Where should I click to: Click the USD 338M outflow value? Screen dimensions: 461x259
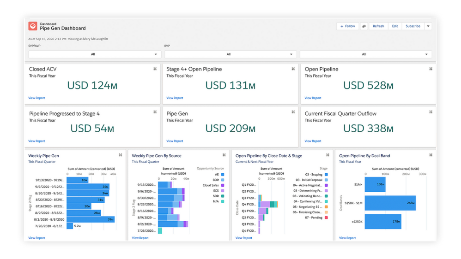tap(369, 129)
